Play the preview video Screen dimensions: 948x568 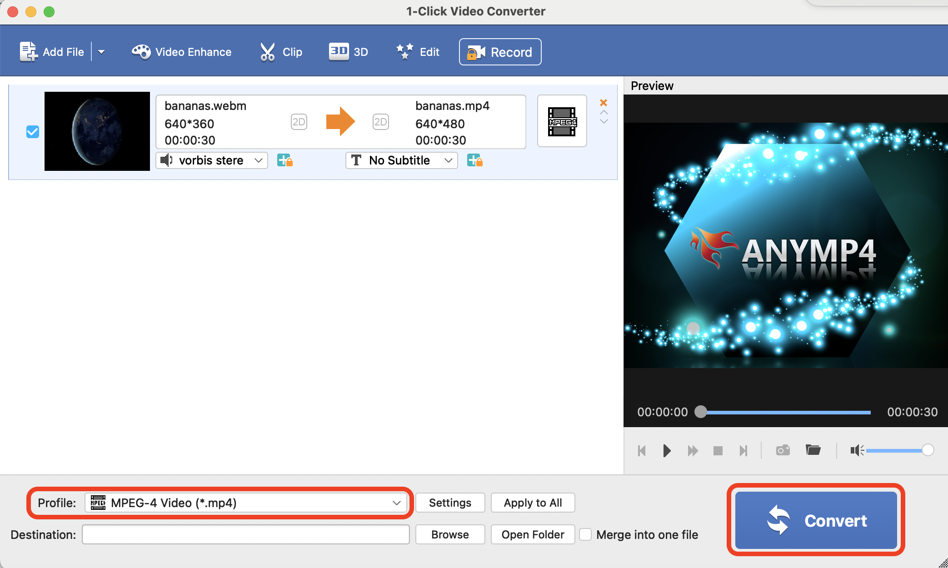[x=667, y=451]
